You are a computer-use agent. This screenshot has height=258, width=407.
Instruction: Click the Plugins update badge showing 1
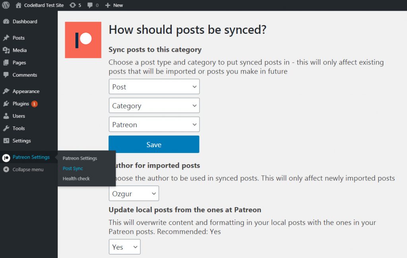(34, 104)
